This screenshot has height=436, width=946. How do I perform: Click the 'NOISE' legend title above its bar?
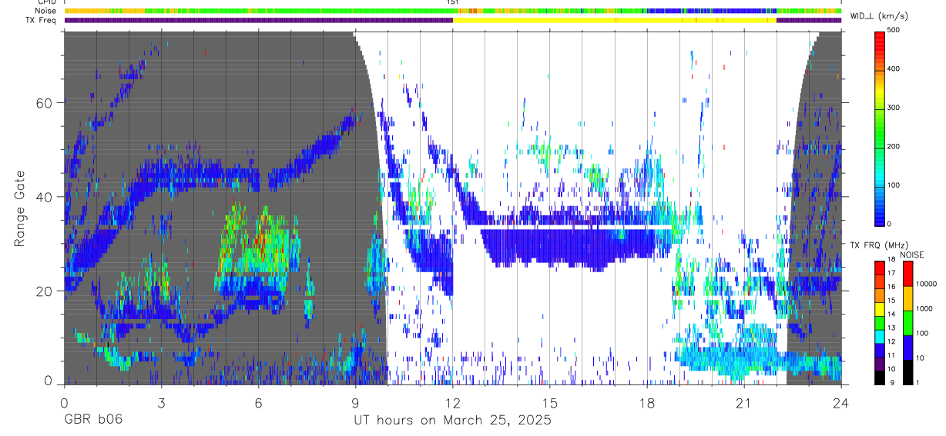pyautogui.click(x=911, y=255)
